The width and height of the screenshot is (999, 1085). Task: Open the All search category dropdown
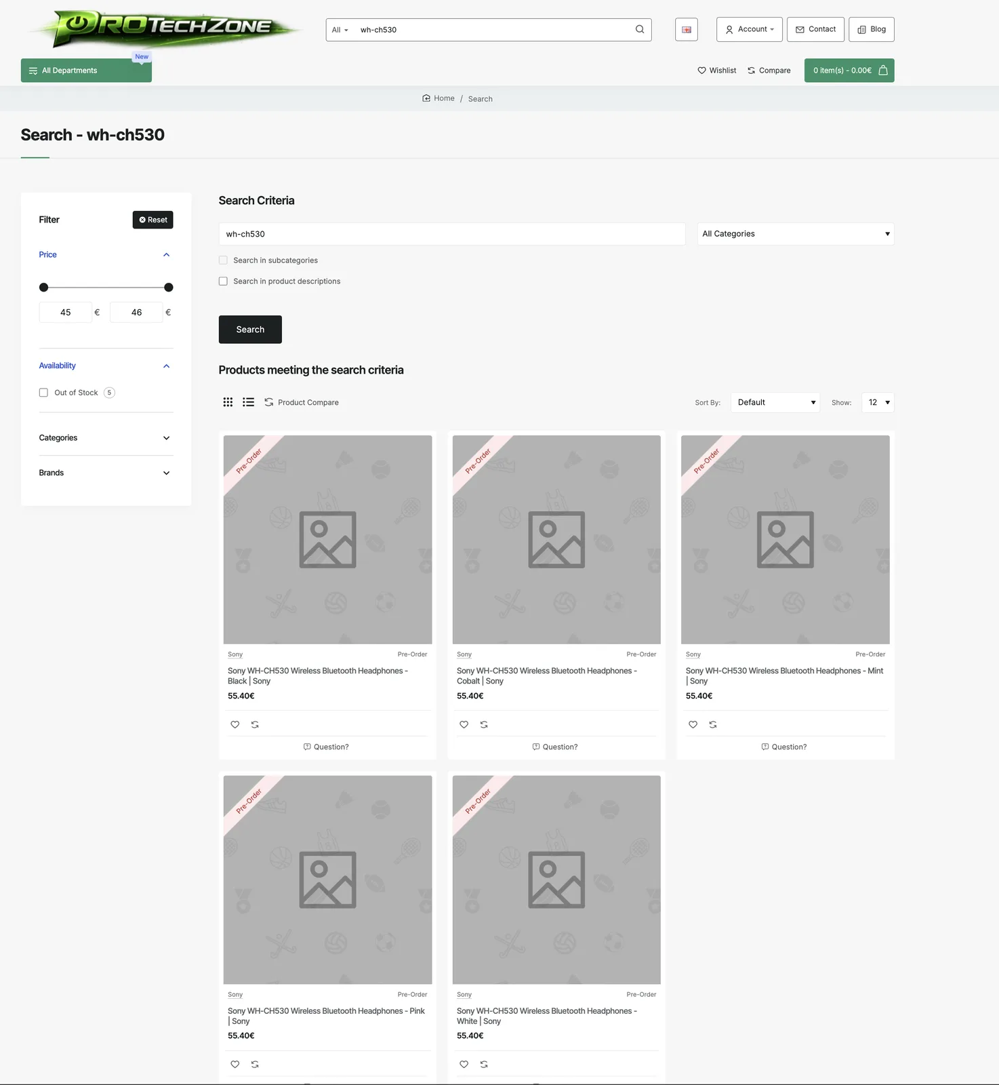click(x=340, y=30)
